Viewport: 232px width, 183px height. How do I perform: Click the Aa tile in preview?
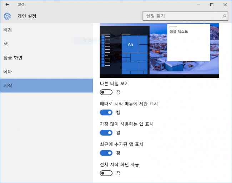(130, 44)
